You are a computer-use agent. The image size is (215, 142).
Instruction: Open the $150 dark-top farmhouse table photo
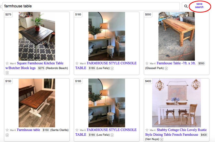[x=37, y=103]
